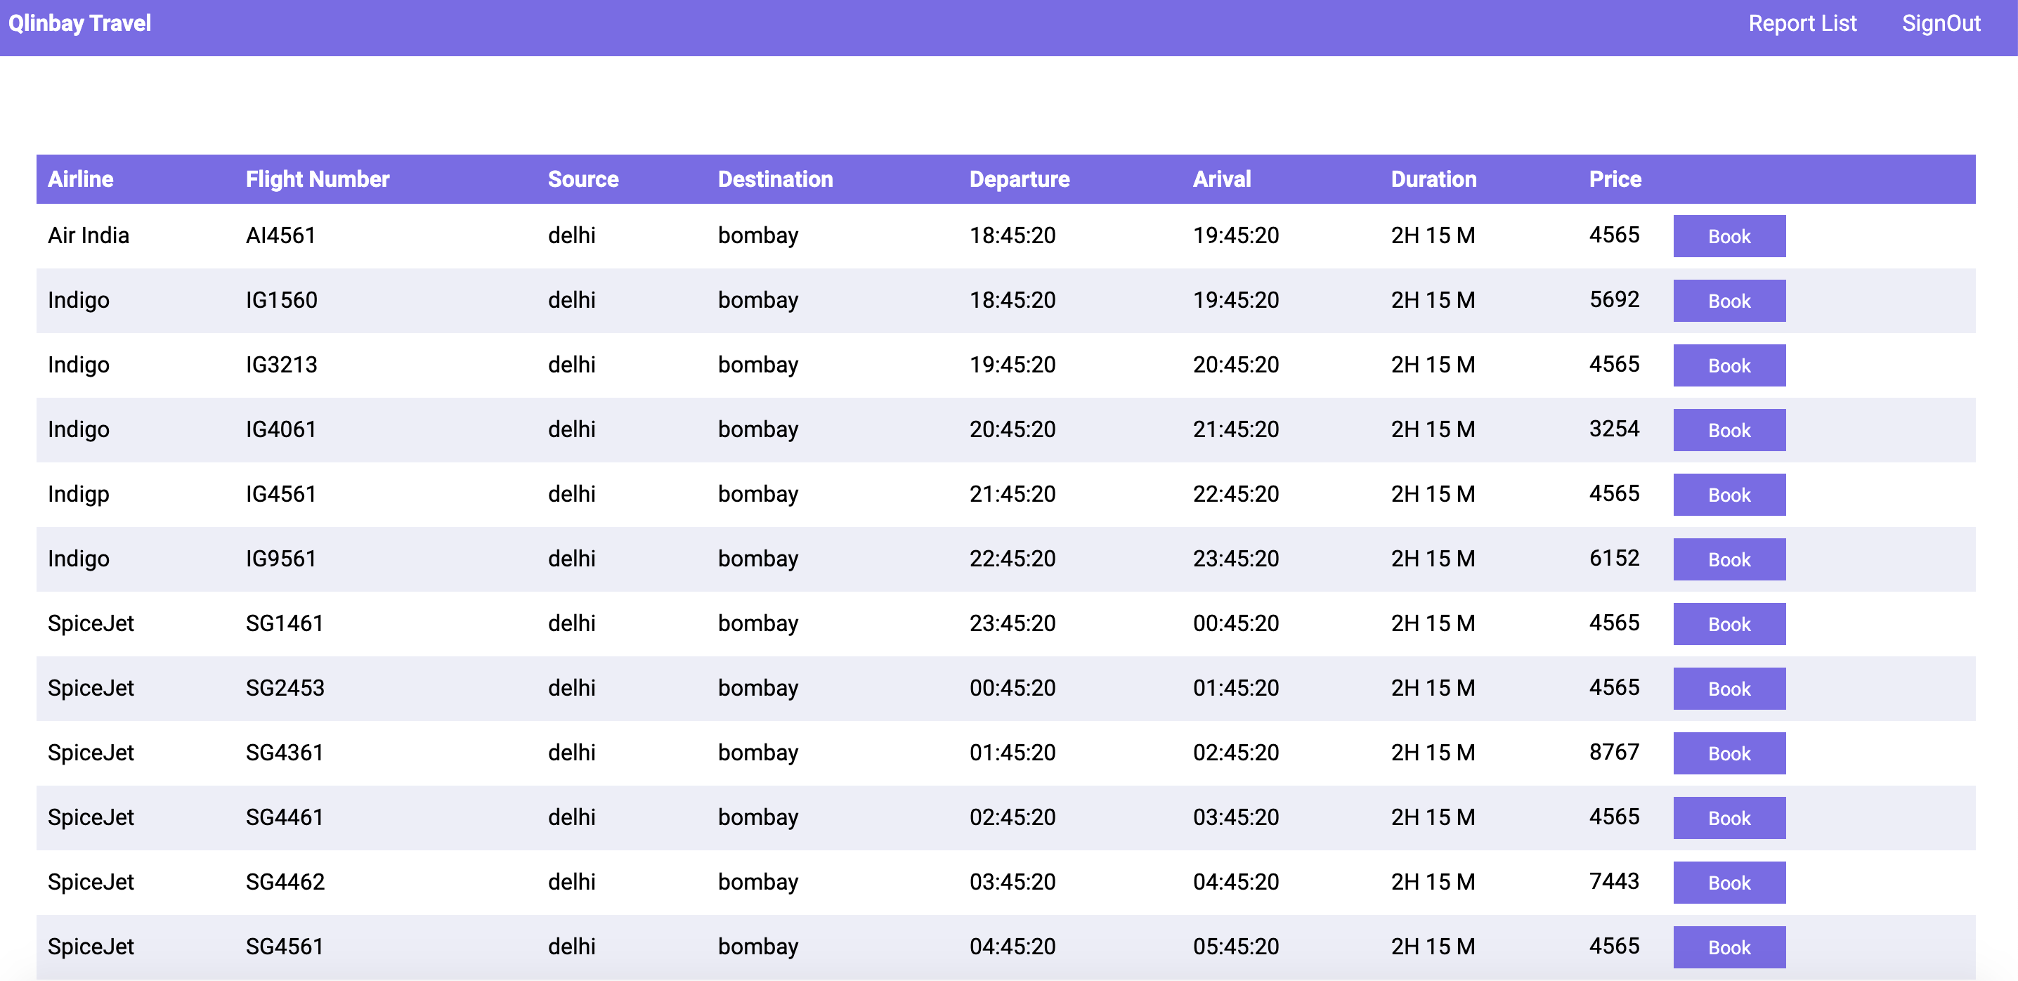This screenshot has width=2018, height=981.
Task: Book SpiceJet flight SG4561
Action: (x=1729, y=947)
